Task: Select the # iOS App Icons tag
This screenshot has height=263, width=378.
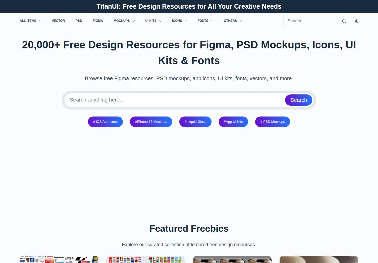Action: tap(105, 122)
